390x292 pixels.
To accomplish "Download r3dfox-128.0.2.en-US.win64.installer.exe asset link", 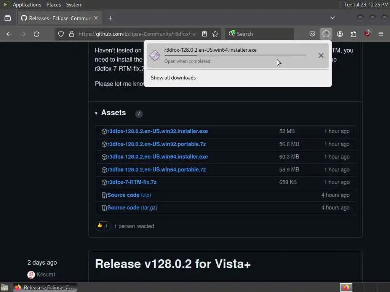I will click(157, 157).
